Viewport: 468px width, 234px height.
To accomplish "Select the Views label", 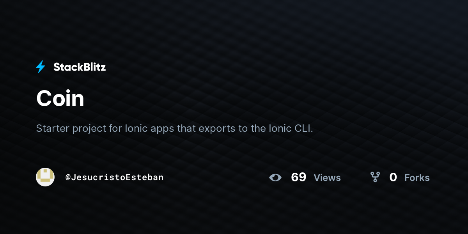I will pos(327,178).
